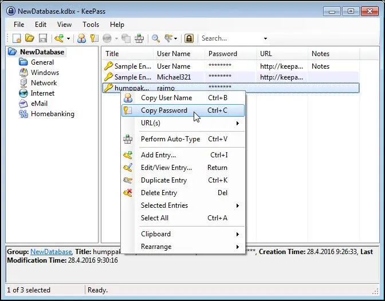The height and width of the screenshot is (301, 385).
Task: Click the Password column header
Action: pos(231,54)
